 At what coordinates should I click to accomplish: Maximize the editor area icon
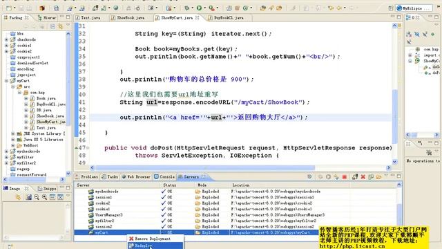coord(398,17)
